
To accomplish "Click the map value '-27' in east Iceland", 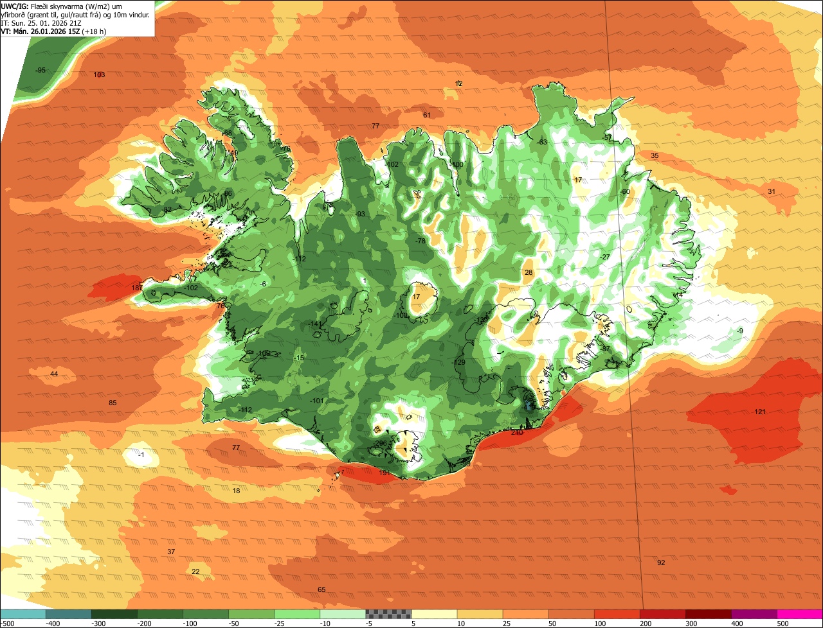I will click(x=604, y=257).
